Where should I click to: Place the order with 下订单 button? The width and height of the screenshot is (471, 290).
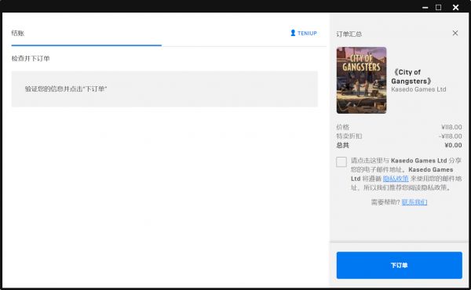400,265
